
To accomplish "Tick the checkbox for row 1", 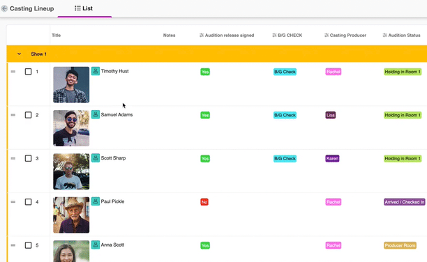I will point(28,72).
